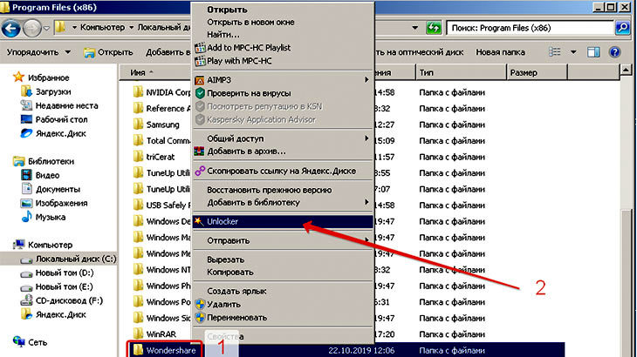Open the recent pages history dropdown

[x=46, y=29]
